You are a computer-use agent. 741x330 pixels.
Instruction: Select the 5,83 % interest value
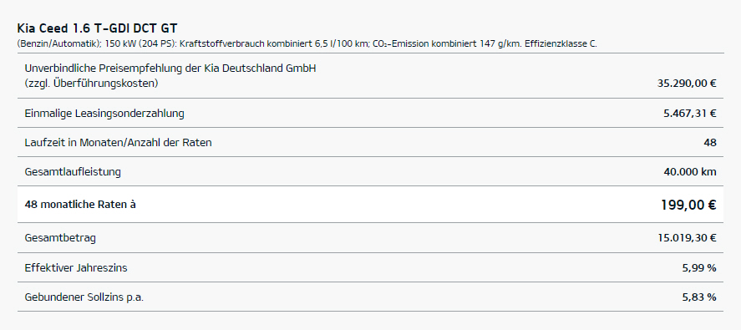(699, 297)
